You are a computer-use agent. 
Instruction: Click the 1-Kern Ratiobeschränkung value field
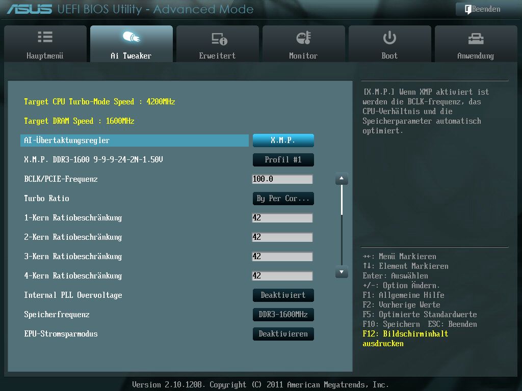pos(282,218)
